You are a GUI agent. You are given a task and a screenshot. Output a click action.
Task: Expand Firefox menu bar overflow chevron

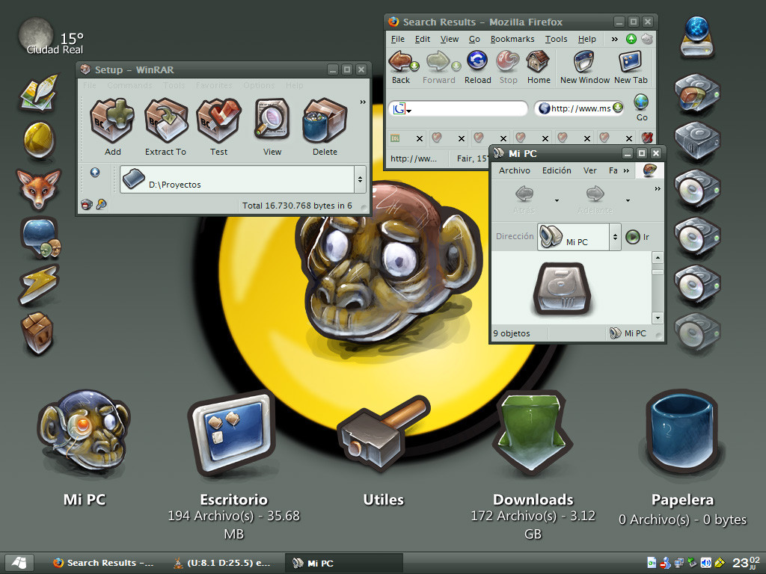tap(614, 39)
